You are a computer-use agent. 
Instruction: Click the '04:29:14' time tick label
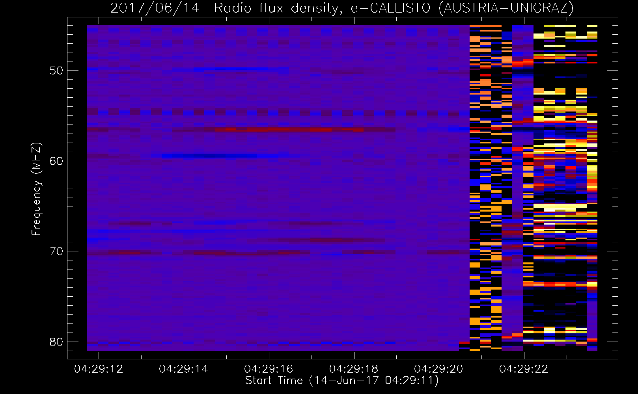[x=183, y=369]
